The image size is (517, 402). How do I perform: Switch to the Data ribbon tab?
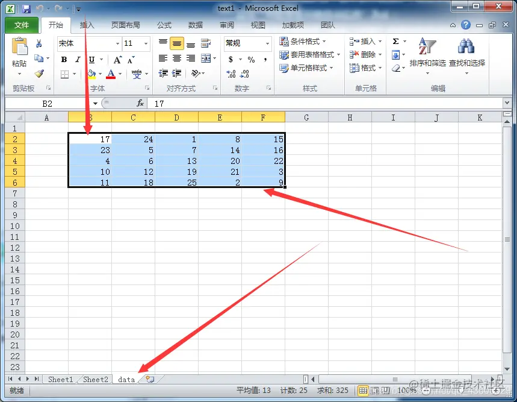tap(196, 25)
